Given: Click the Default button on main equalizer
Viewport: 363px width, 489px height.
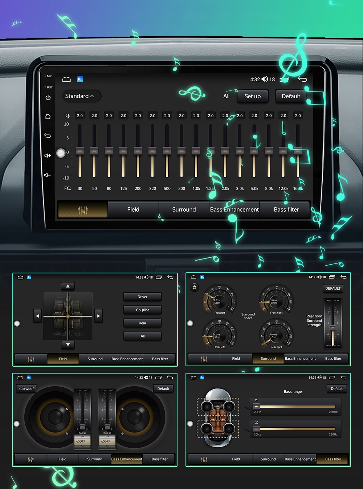Looking at the screenshot, I should tap(291, 97).
